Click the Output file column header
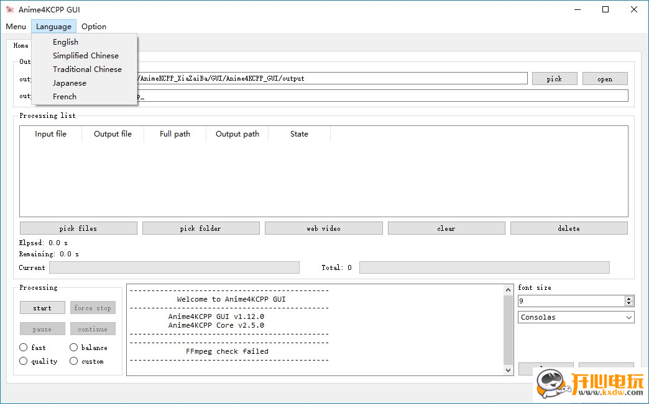The width and height of the screenshot is (649, 404). 113,134
